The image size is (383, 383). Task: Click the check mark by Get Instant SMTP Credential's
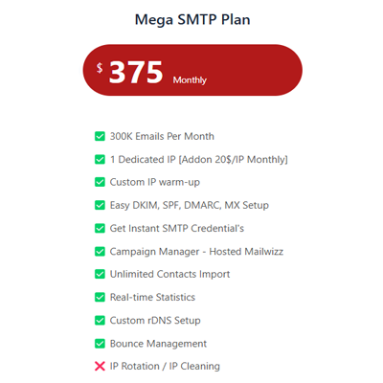click(x=100, y=228)
